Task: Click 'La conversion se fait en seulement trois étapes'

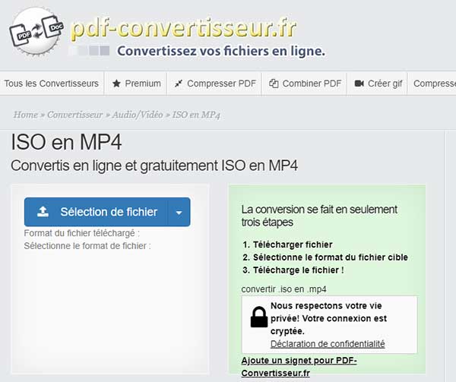Action: click(x=319, y=216)
